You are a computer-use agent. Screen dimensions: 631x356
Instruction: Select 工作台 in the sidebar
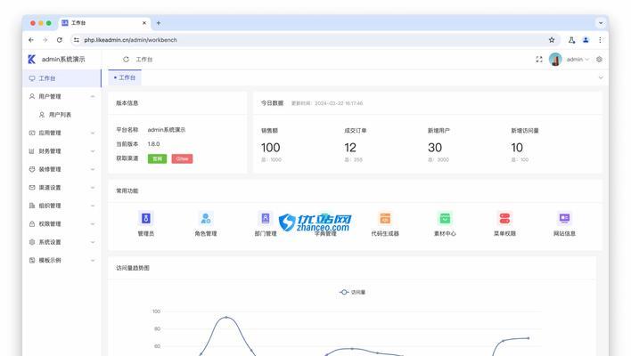click(x=62, y=78)
